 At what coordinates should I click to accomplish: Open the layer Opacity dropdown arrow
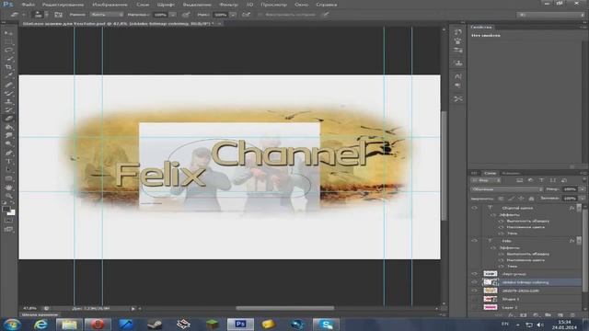[x=583, y=189]
